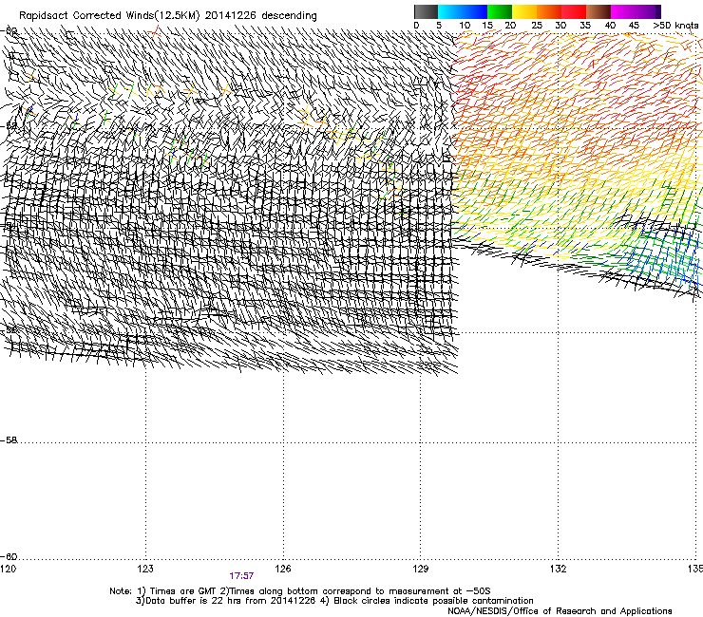The image size is (703, 617).
Task: Click the NOAA/NESDIS credit line
Action: coord(560,611)
